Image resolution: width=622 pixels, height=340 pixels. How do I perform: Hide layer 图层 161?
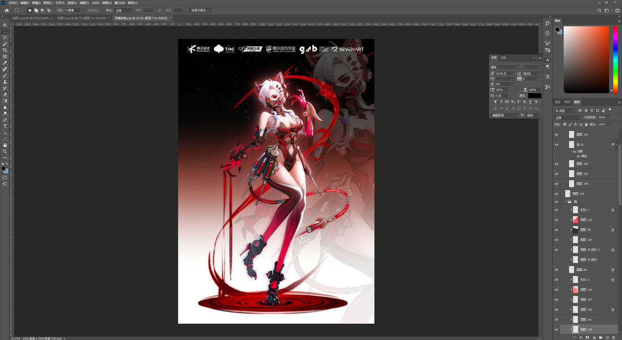[x=556, y=135]
